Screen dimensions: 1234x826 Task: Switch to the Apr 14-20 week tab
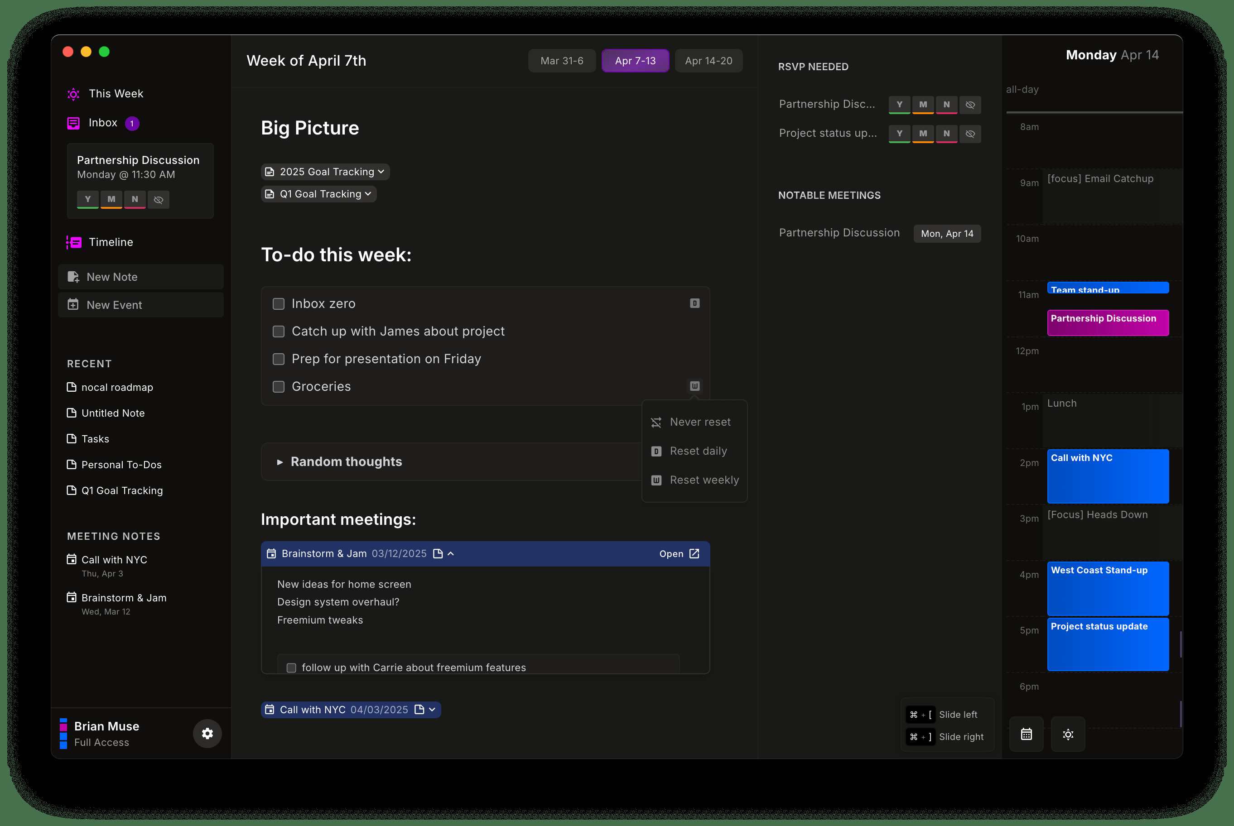click(708, 61)
